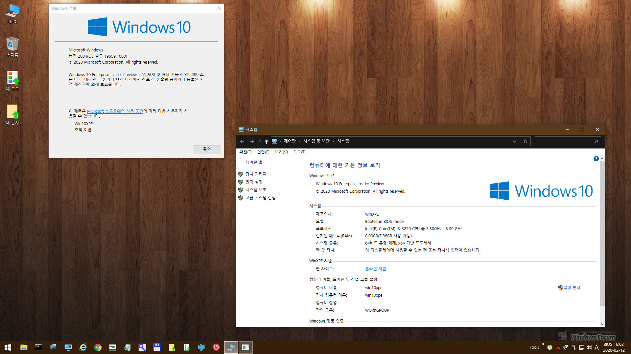Open 장치 관리자 from the sidebar
631x354 pixels.
tap(256, 174)
